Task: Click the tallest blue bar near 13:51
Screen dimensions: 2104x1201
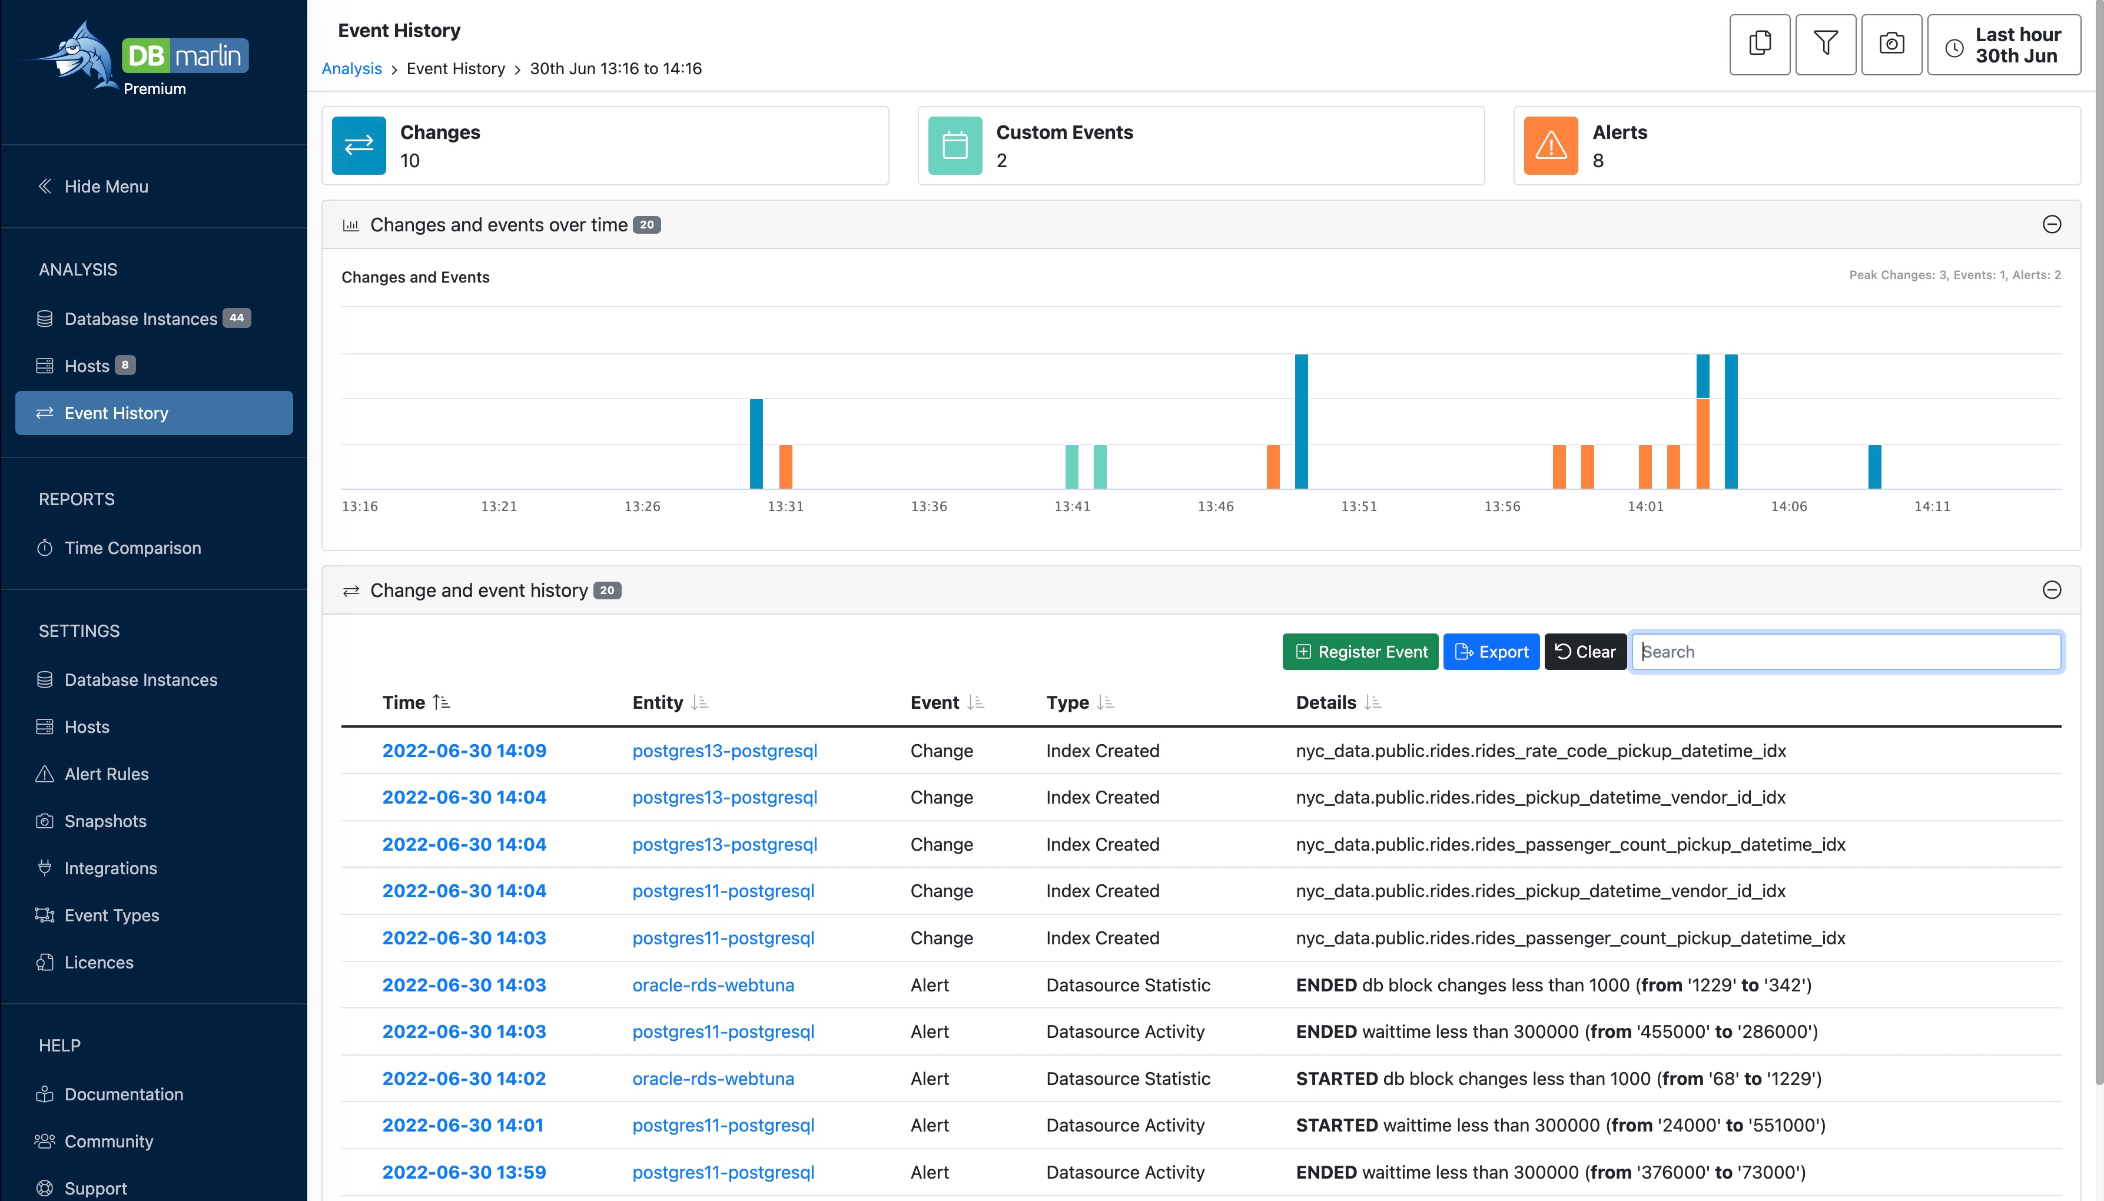Action: click(x=1300, y=421)
